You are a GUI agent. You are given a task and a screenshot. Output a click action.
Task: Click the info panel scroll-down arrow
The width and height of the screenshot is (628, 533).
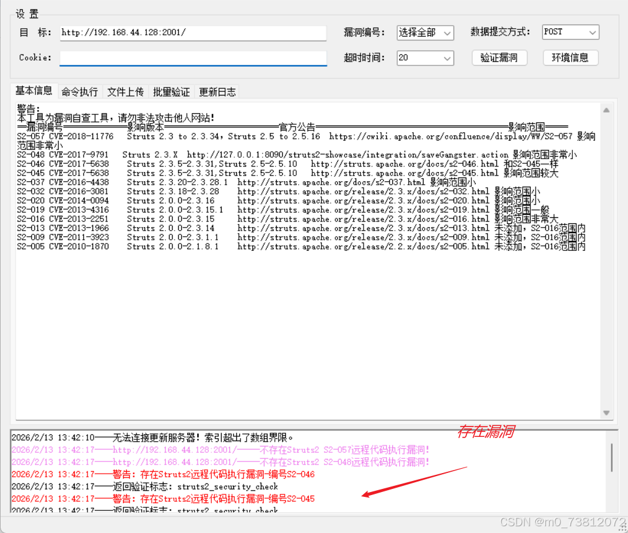click(x=607, y=413)
